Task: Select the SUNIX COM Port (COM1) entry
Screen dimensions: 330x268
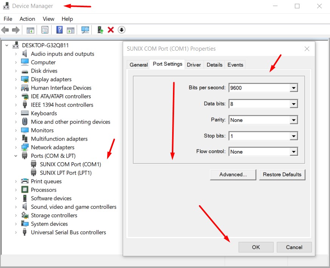Action: point(70,164)
